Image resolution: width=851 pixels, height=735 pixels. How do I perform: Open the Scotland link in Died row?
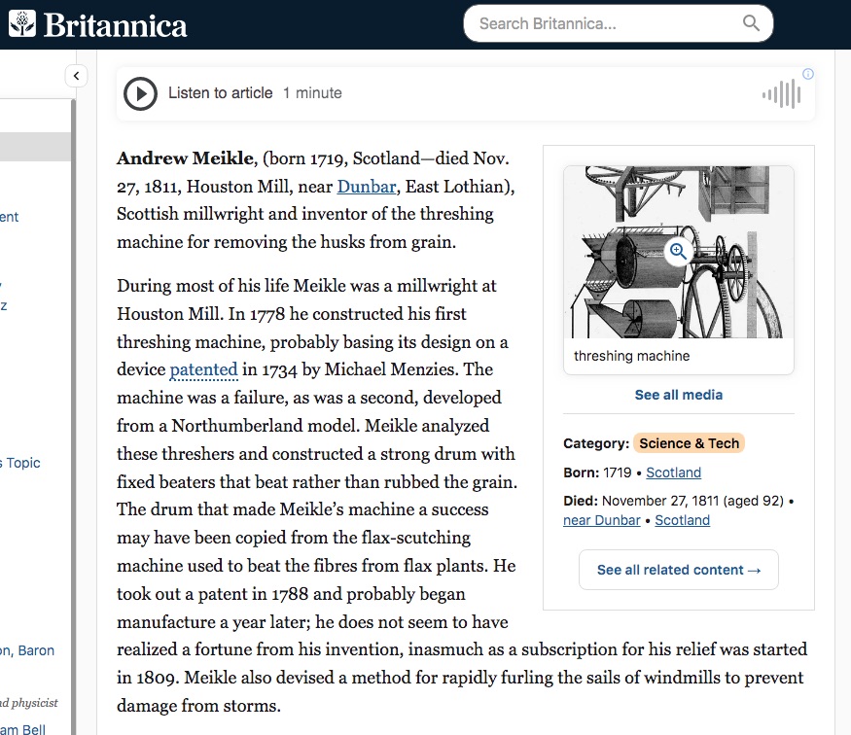click(682, 520)
